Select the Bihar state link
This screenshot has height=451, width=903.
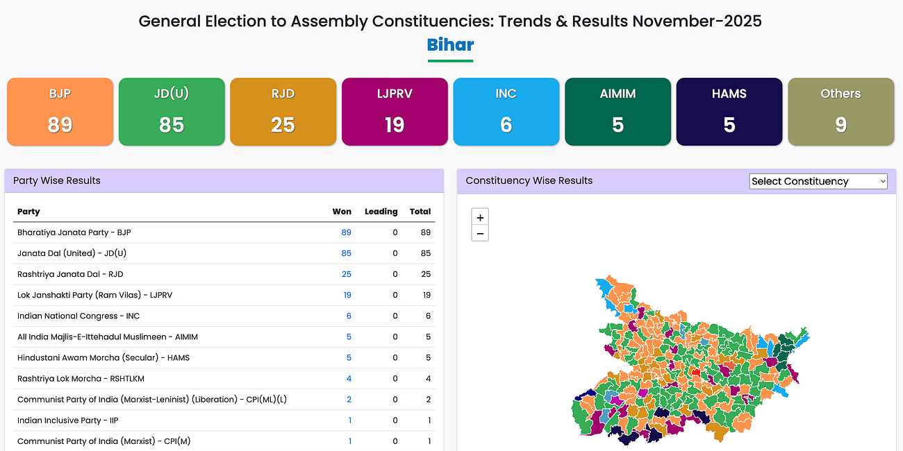[x=450, y=44]
